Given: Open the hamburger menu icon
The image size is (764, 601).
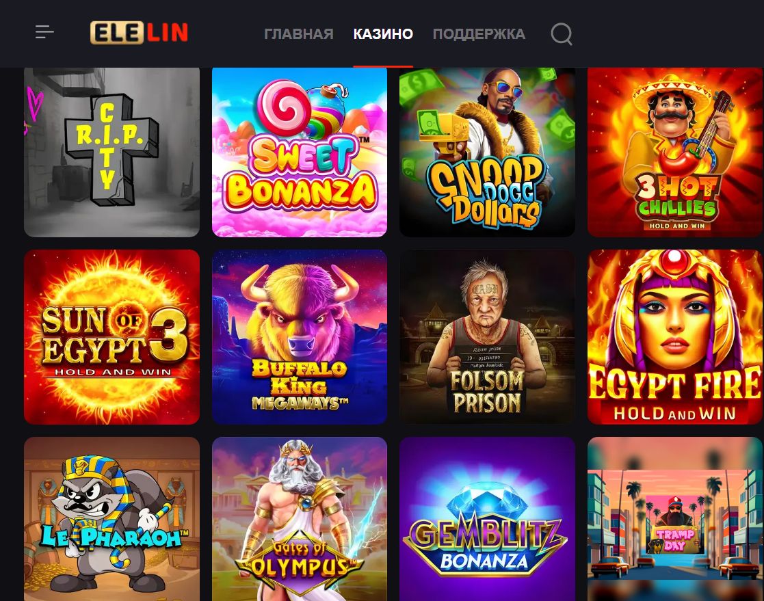Looking at the screenshot, I should (44, 32).
